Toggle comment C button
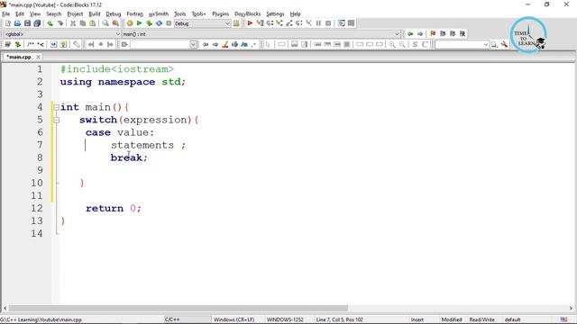The width and height of the screenshot is (577, 324). pos(425,44)
